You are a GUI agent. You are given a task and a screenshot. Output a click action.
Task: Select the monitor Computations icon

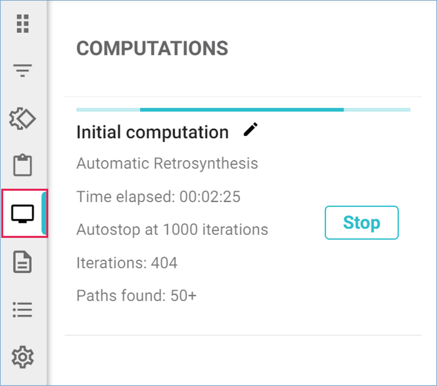coord(23,214)
